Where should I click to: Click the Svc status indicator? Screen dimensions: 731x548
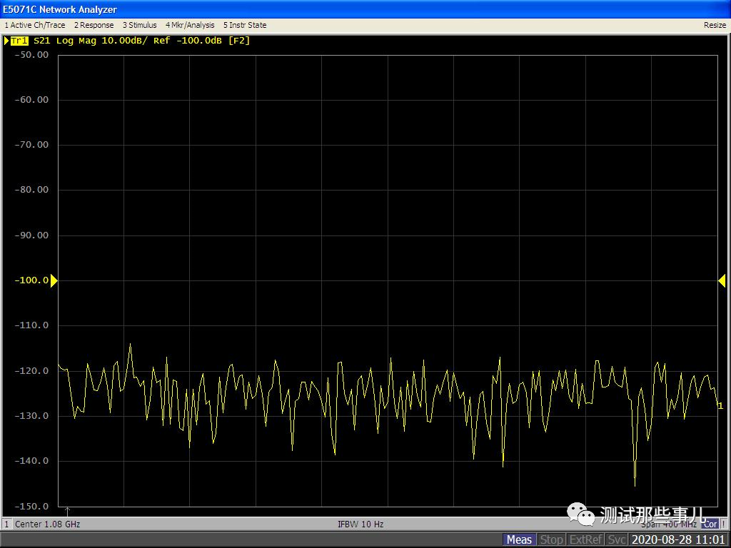[x=616, y=539]
